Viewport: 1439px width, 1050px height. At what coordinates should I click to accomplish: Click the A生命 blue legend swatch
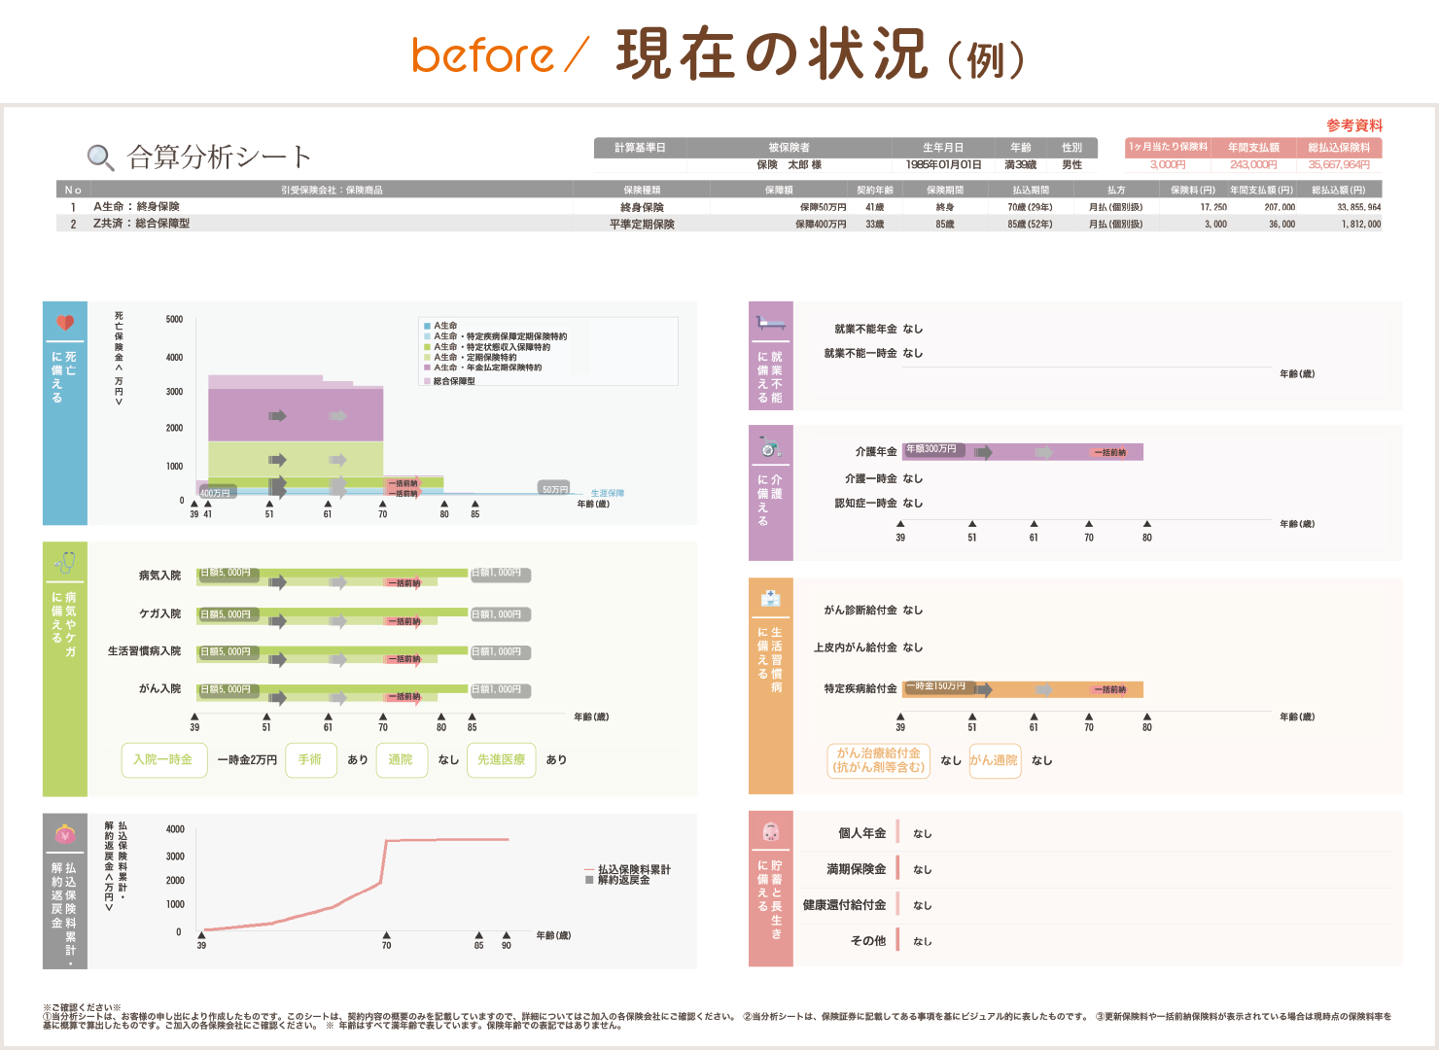coord(427,326)
